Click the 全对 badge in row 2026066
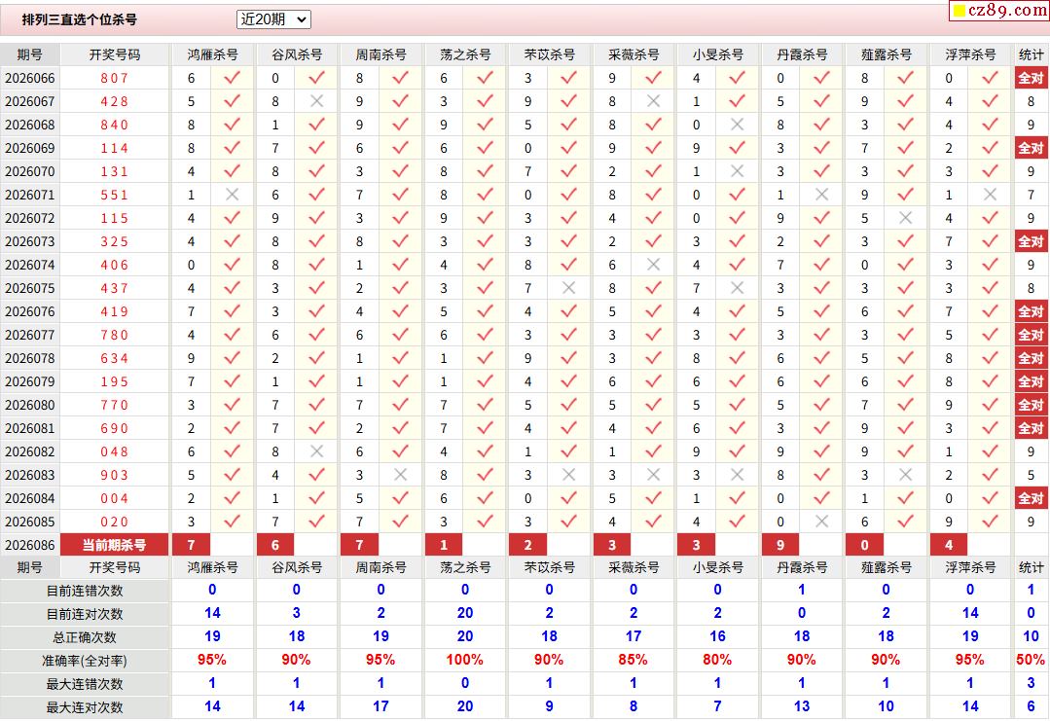Image resolution: width=1050 pixels, height=721 pixels. click(1031, 78)
